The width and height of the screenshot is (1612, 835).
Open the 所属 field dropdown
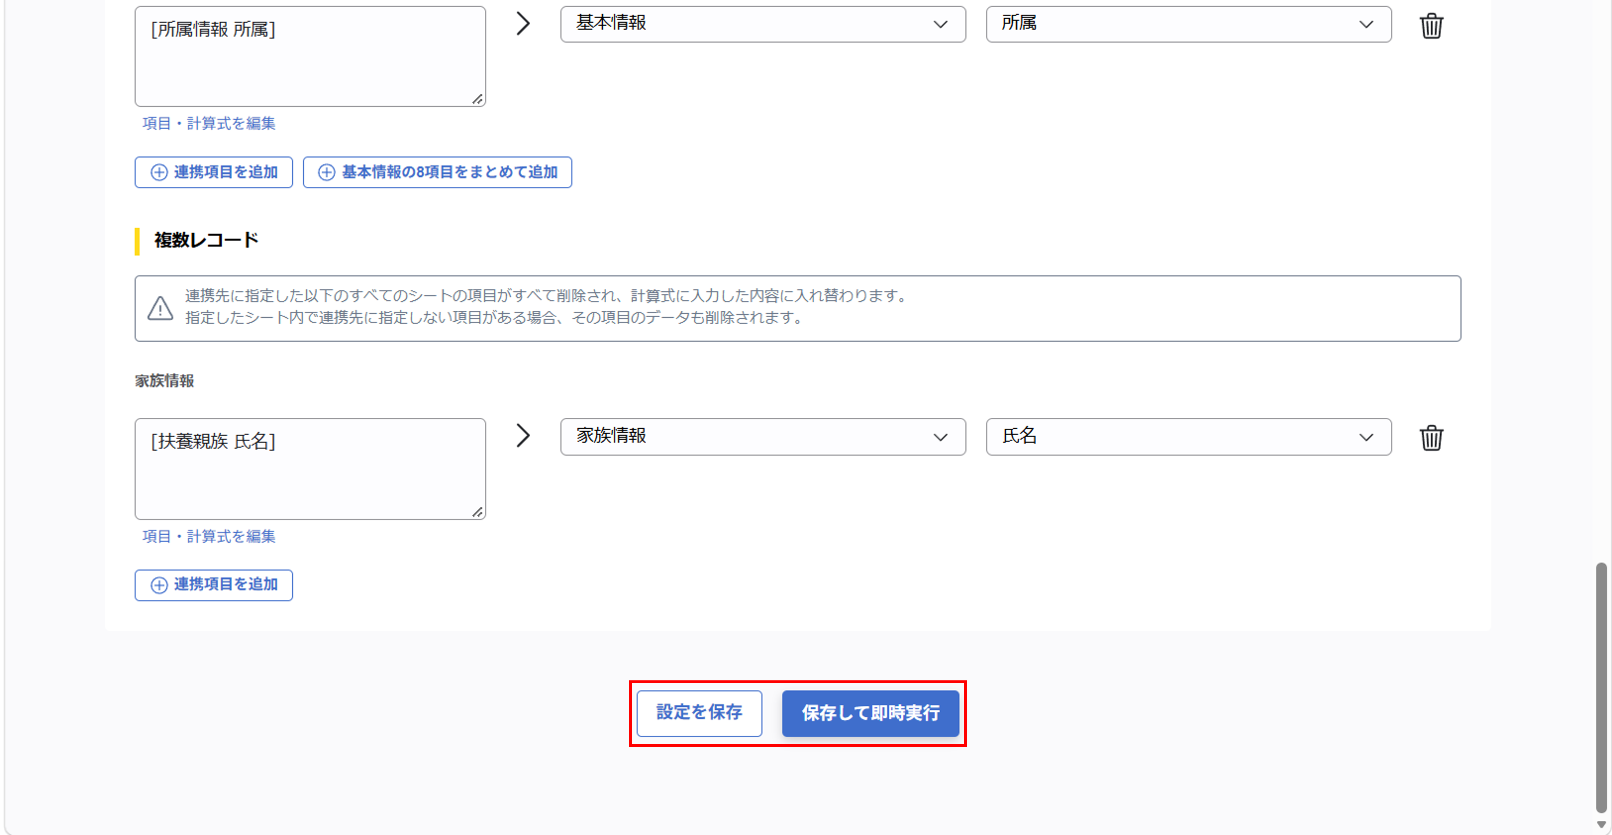(1188, 24)
